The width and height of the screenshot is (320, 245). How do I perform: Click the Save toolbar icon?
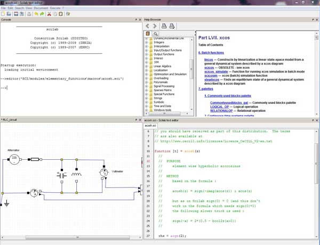(x=15, y=14)
